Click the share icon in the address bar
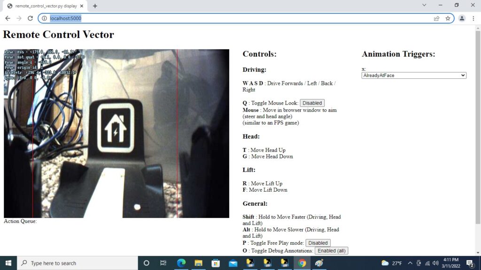 click(x=436, y=18)
